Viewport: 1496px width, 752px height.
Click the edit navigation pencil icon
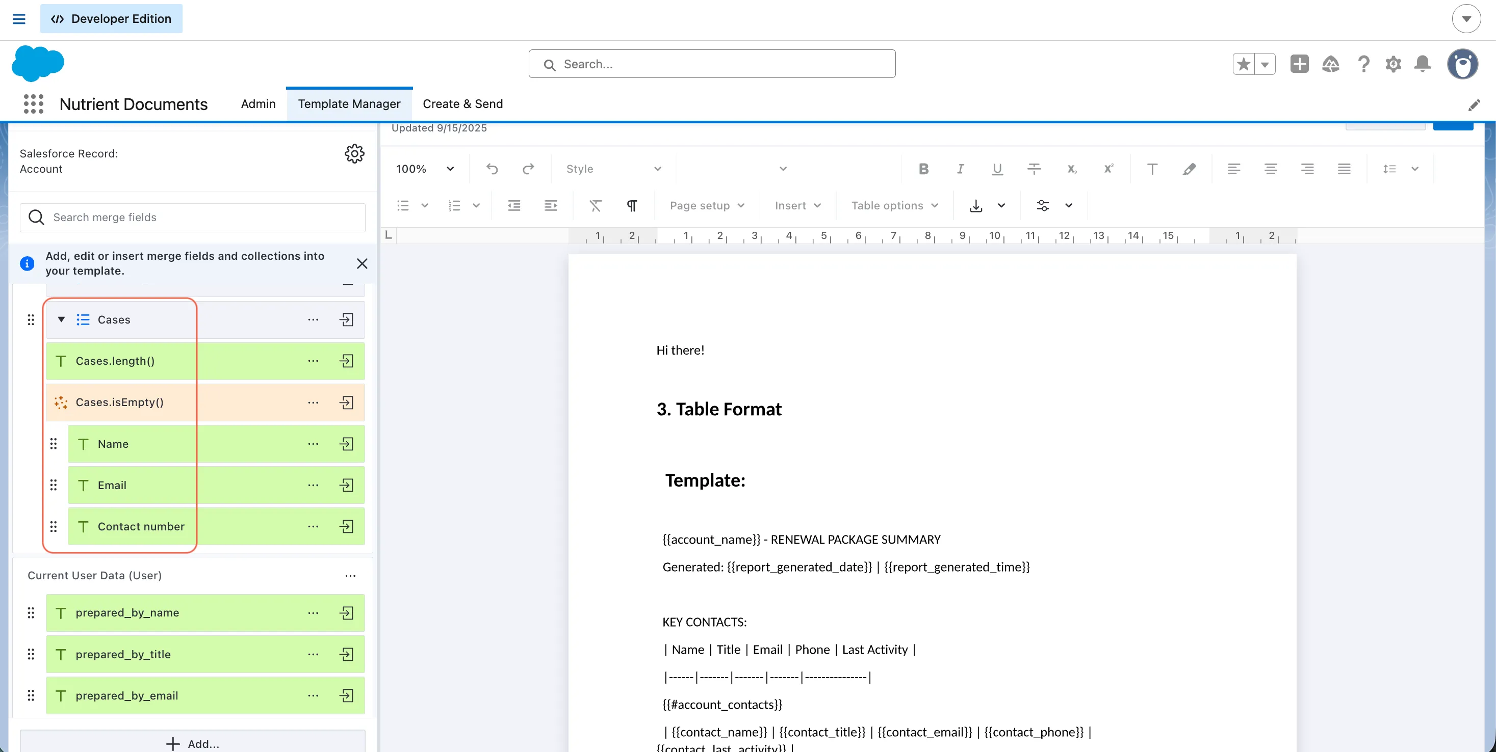(1474, 105)
